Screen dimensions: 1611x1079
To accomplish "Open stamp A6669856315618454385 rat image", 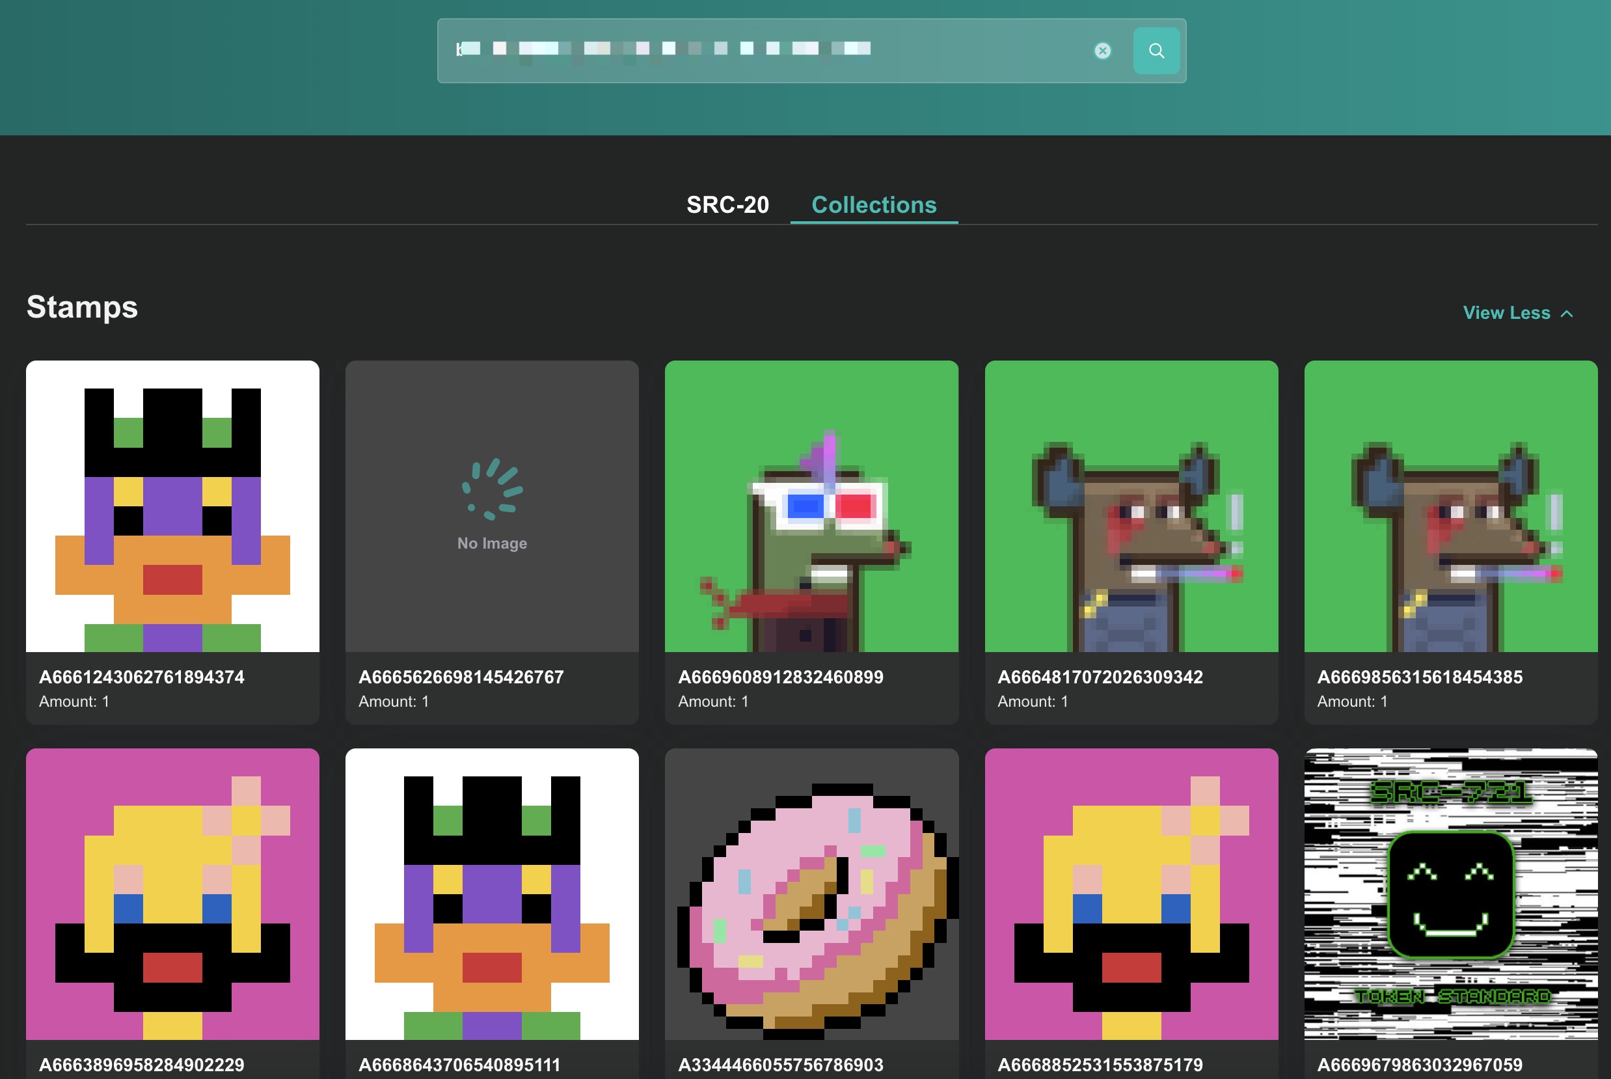I will 1450,506.
